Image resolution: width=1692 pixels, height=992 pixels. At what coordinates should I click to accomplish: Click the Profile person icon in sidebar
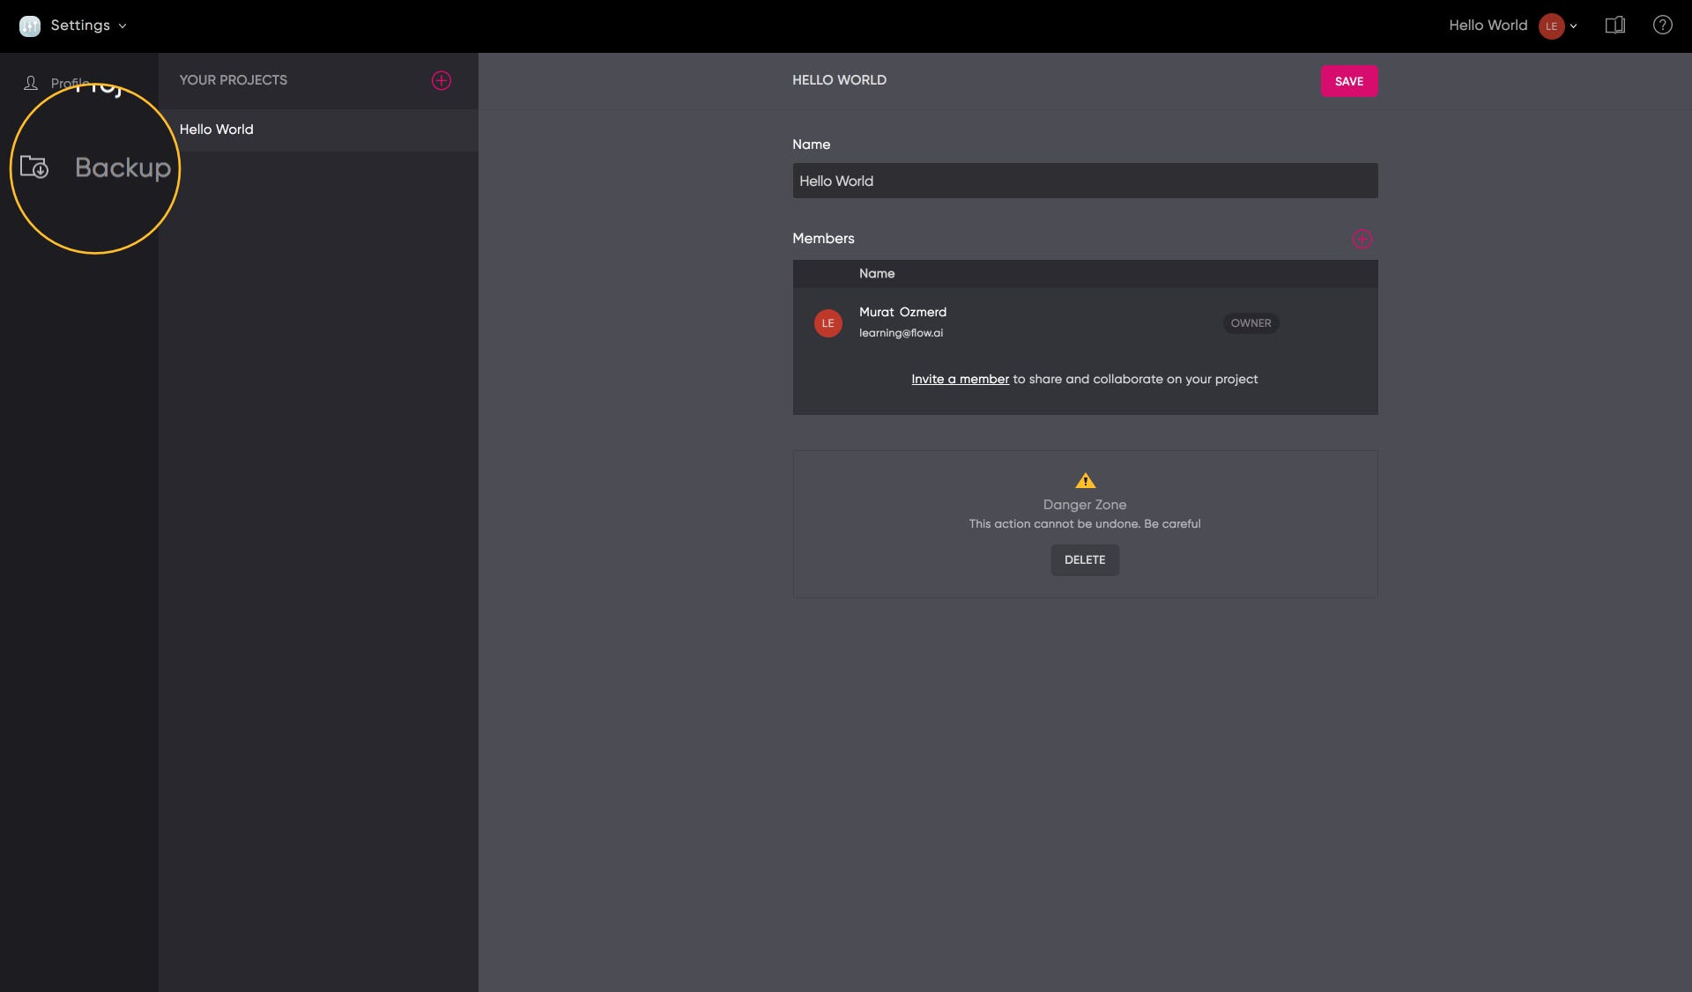pos(31,83)
